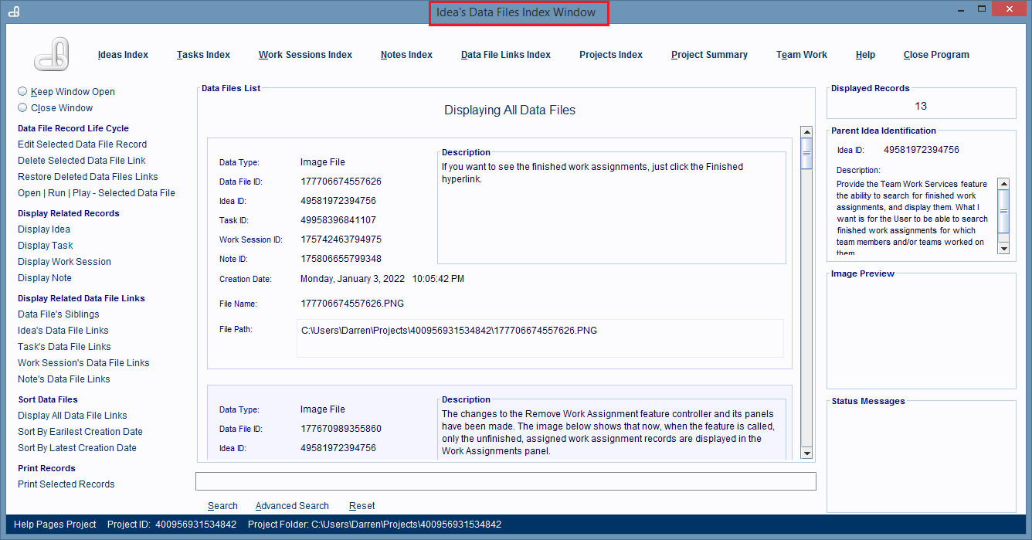
Task: Click the Search link below search box
Action: click(x=222, y=506)
